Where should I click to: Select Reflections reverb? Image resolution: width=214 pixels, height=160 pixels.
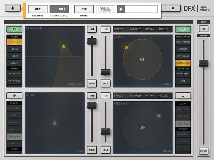(14, 137)
